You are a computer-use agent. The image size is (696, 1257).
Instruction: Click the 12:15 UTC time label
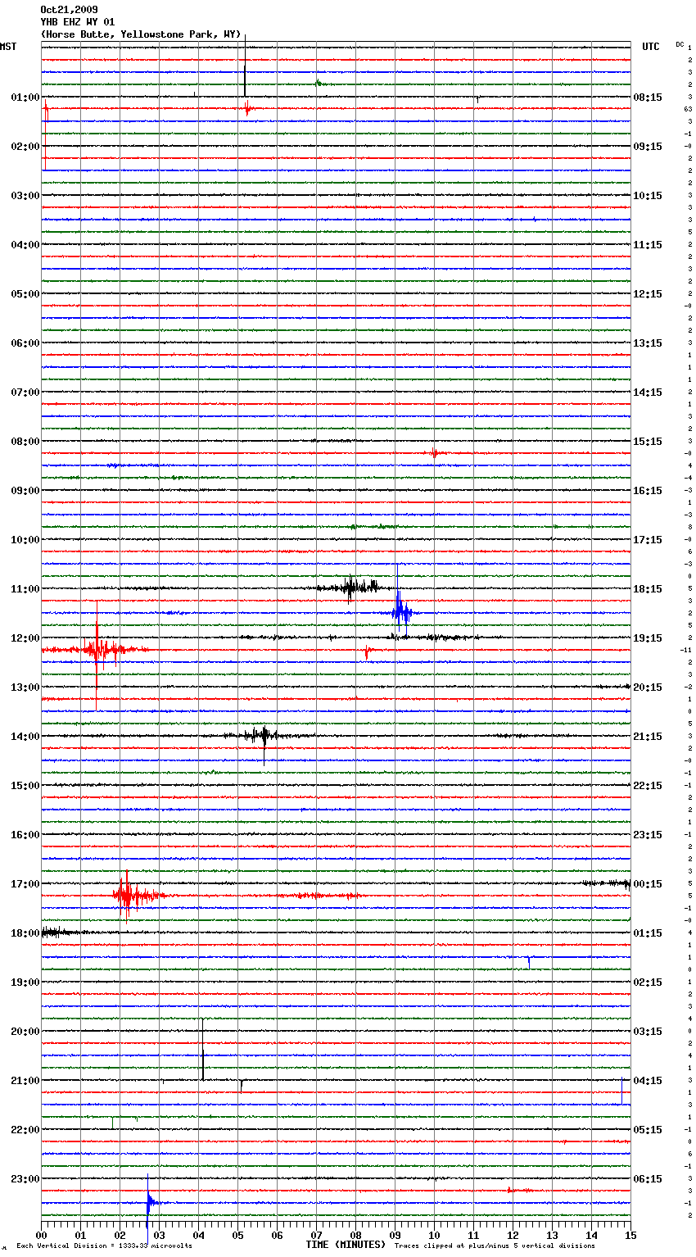pyautogui.click(x=648, y=294)
